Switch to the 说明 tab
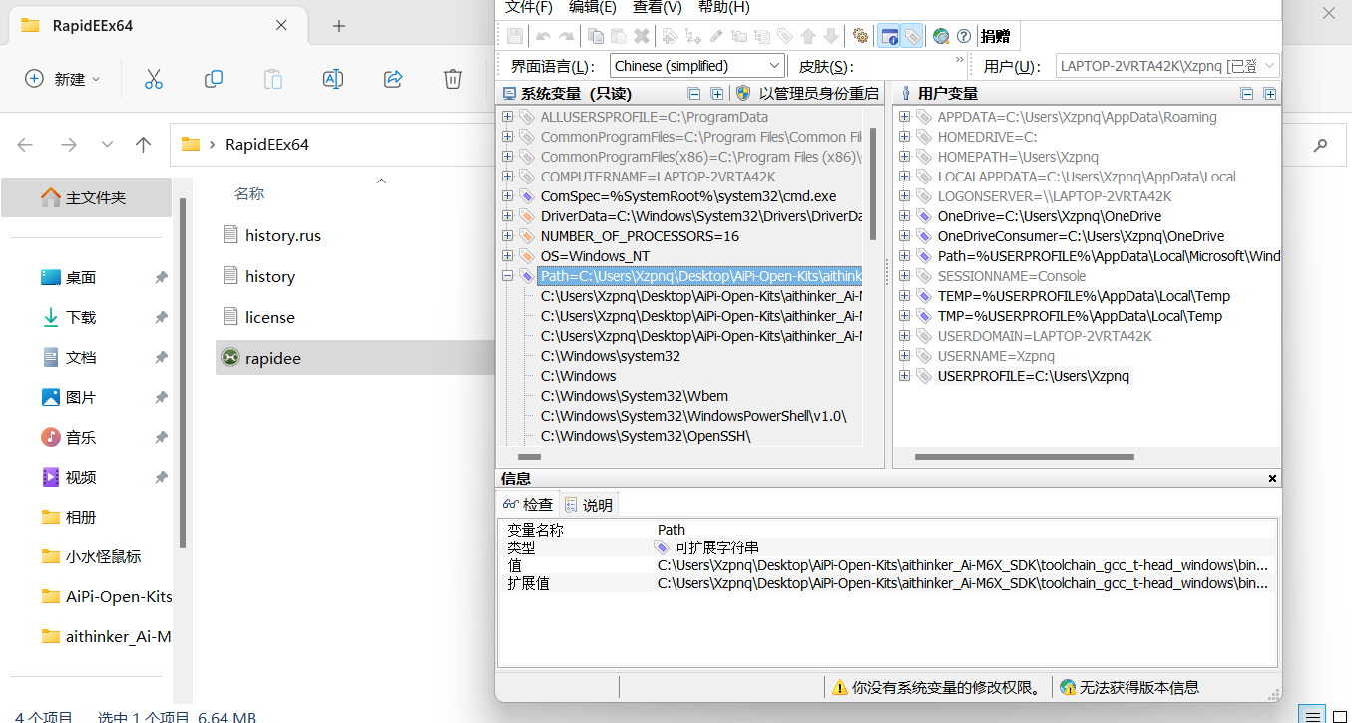This screenshot has width=1352, height=723. pyautogui.click(x=589, y=505)
